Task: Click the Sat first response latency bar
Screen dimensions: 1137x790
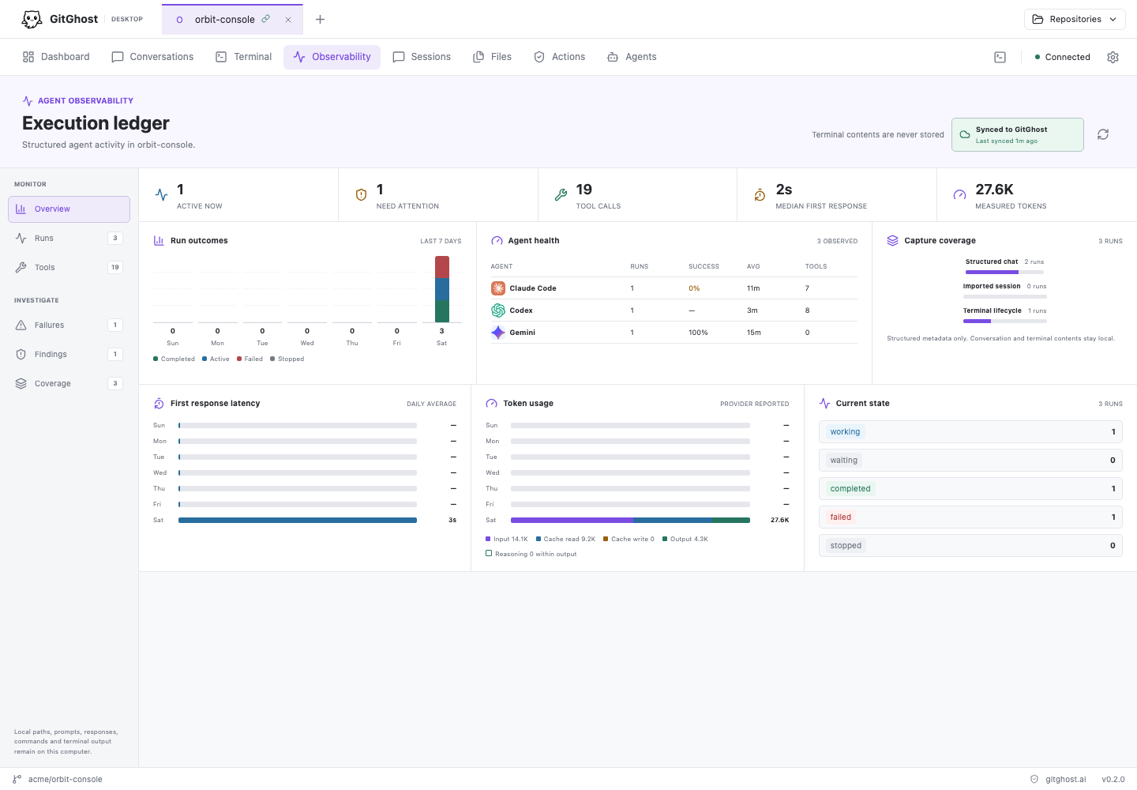Action: point(298,520)
